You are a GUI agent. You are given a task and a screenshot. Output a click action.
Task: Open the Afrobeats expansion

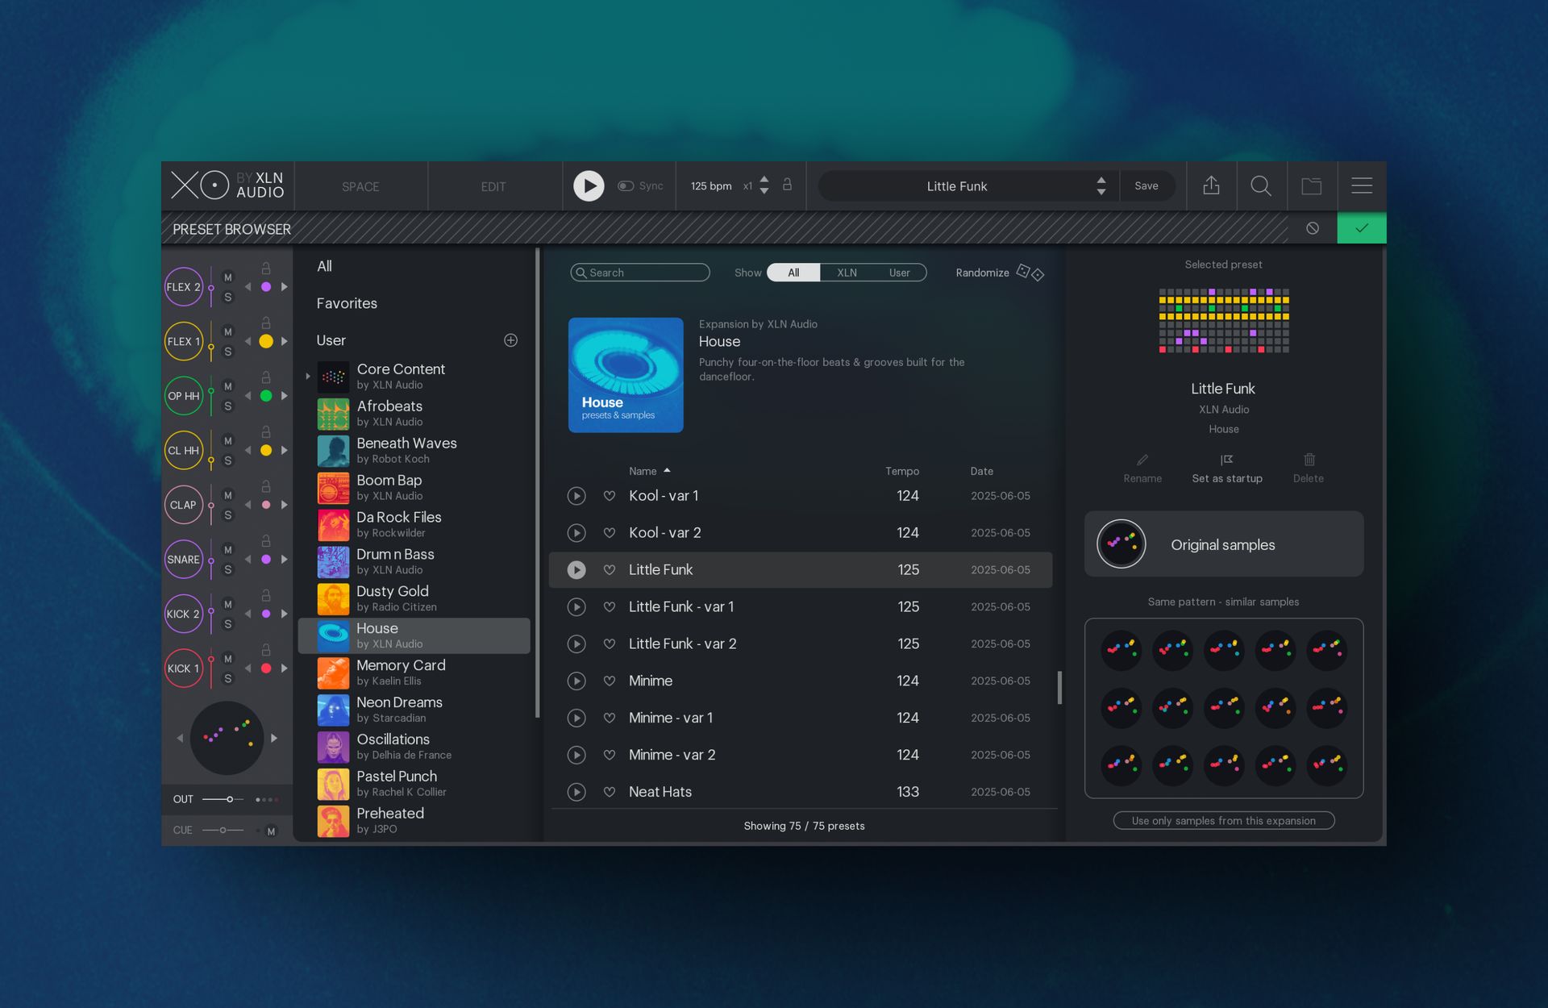pyautogui.click(x=415, y=414)
